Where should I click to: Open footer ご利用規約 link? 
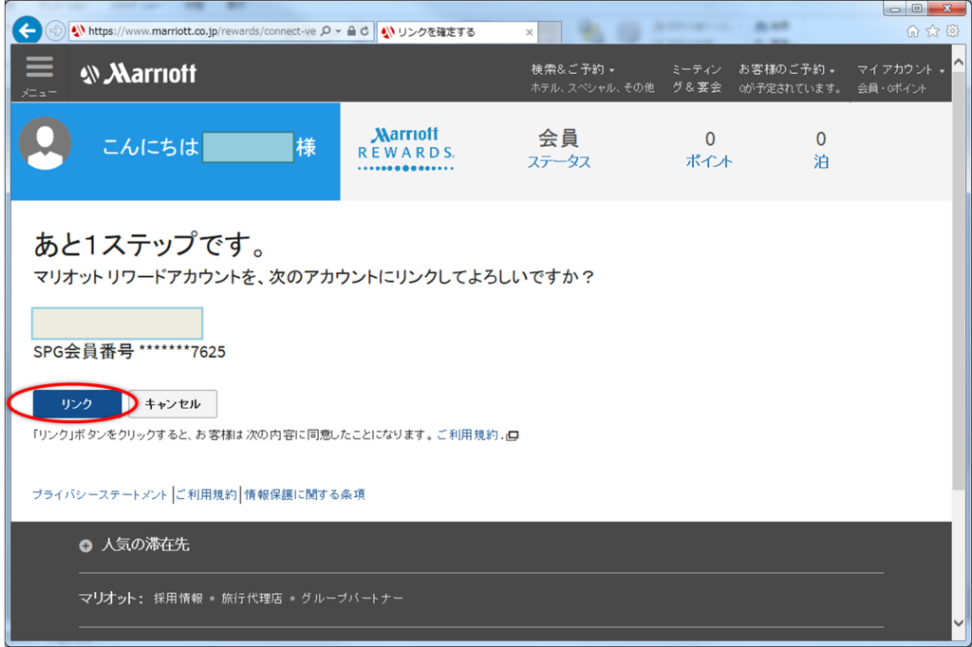(206, 494)
